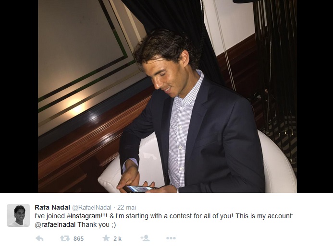
Task: Click the black area right of photo
Action: [x=315, y=96]
